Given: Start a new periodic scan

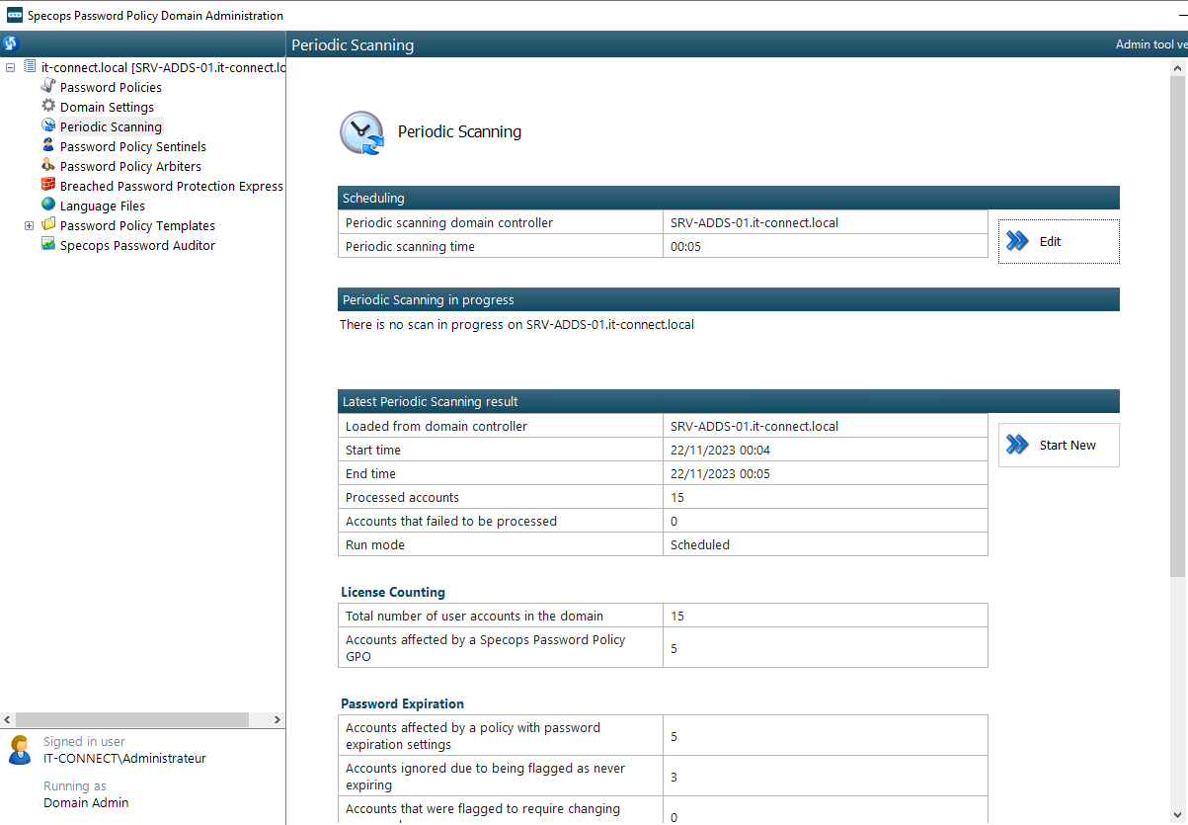Looking at the screenshot, I should pos(1059,445).
